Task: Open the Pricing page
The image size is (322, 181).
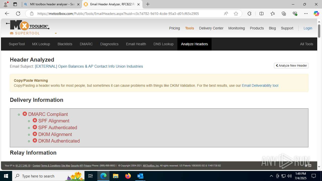Action: click(174, 28)
